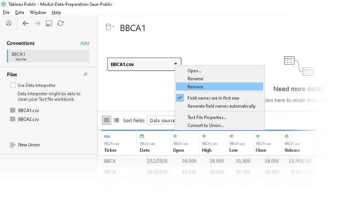This screenshot has height=197, width=344.
Task: Click the Tableau start page logo icon
Action: (8, 23)
